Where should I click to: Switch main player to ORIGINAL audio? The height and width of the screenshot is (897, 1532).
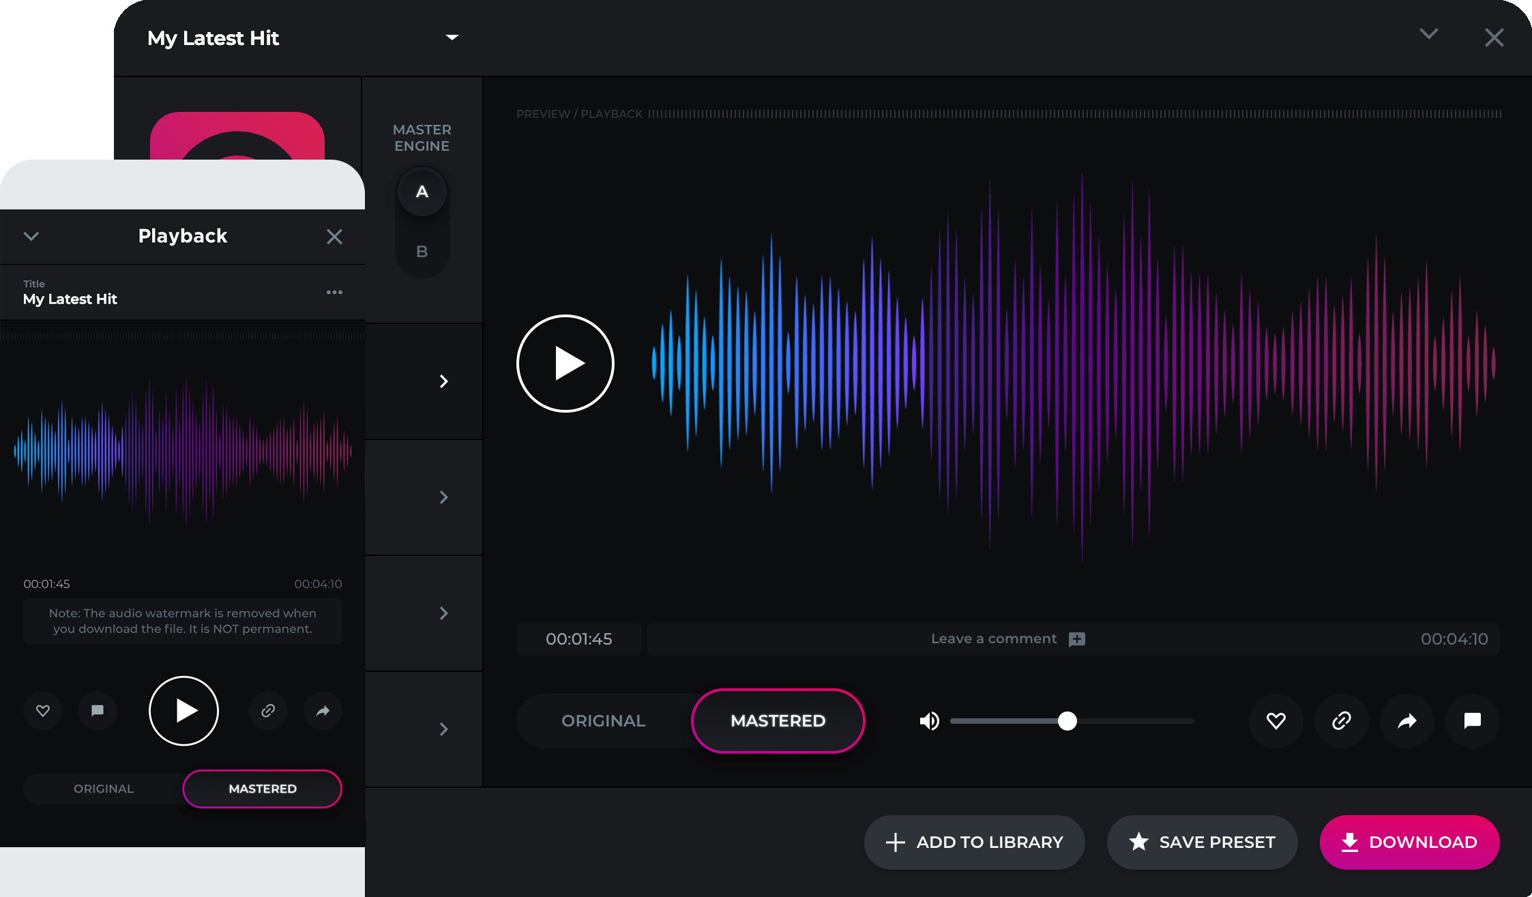click(603, 721)
